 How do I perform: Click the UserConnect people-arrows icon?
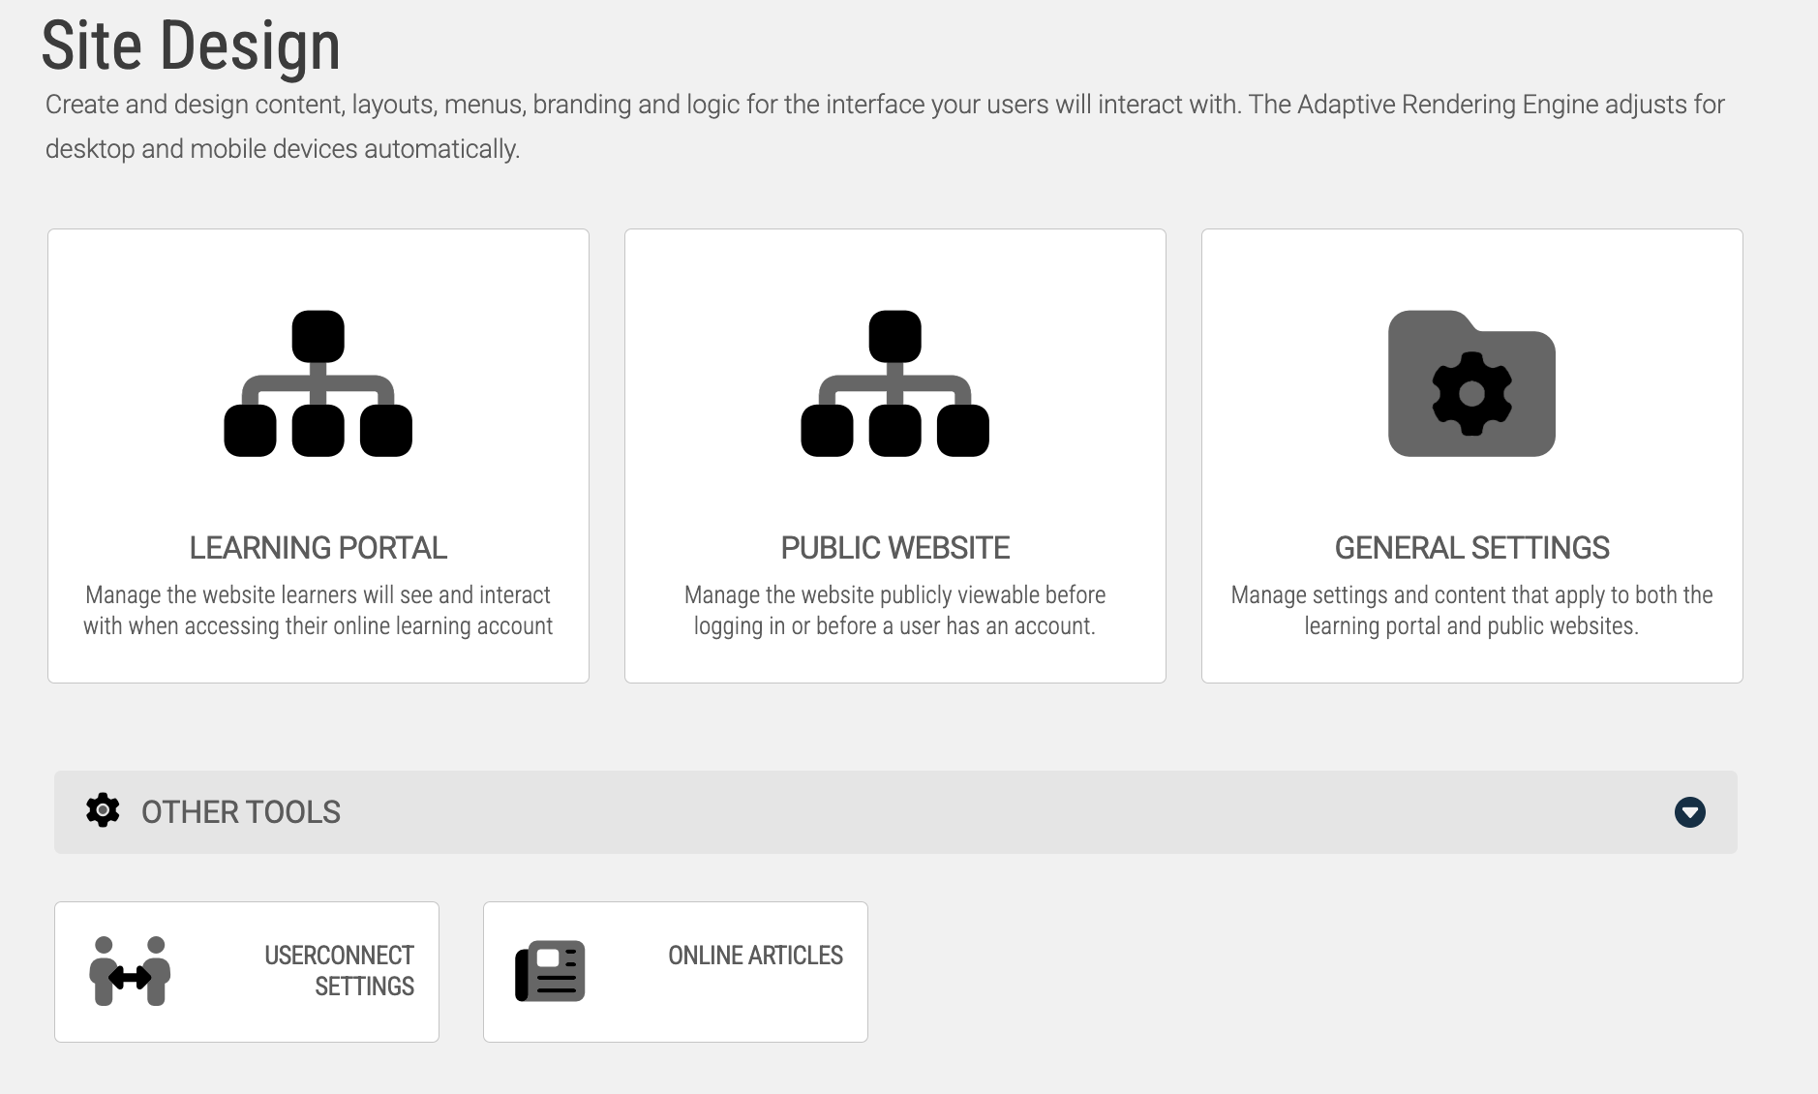[130, 971]
